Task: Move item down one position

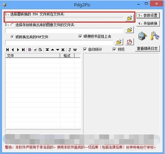Action: 58,50
